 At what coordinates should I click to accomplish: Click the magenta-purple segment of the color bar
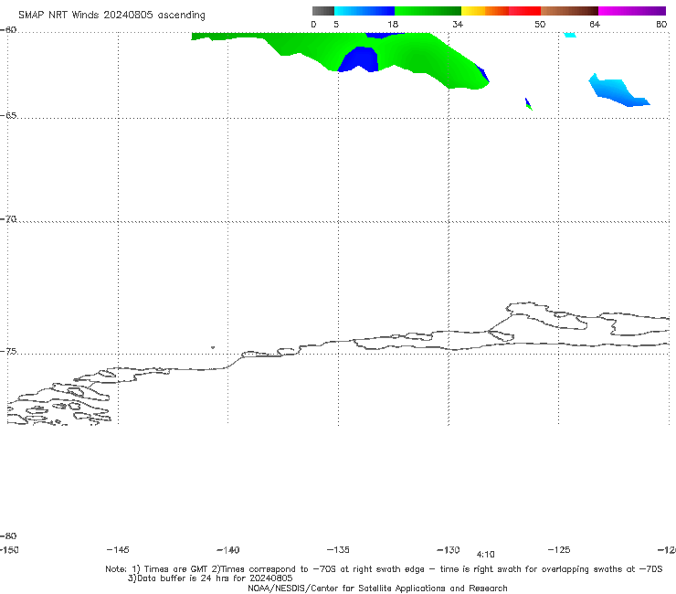pyautogui.click(x=632, y=11)
